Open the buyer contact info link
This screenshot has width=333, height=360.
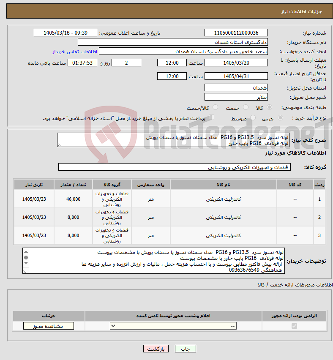tap(75, 52)
